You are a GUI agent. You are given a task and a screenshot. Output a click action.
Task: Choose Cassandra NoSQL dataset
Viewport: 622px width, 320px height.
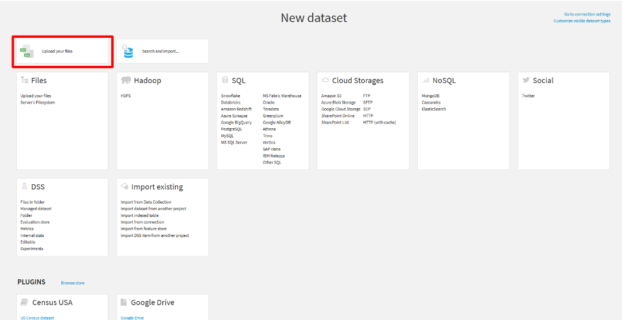(431, 102)
